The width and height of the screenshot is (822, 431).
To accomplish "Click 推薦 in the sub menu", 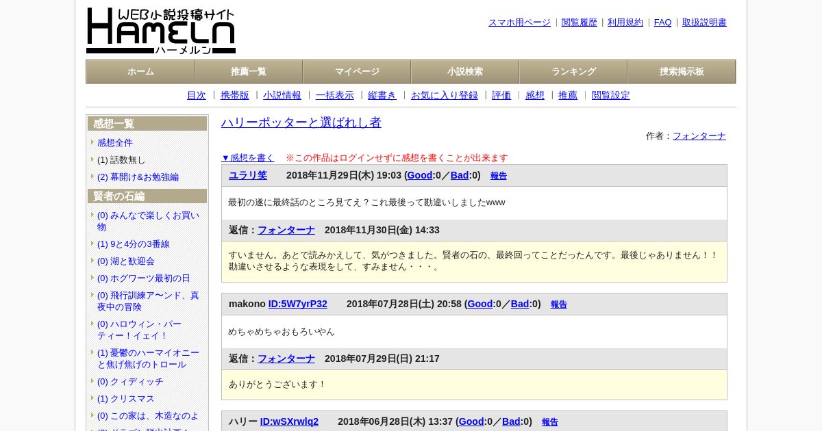I will pyautogui.click(x=568, y=96).
